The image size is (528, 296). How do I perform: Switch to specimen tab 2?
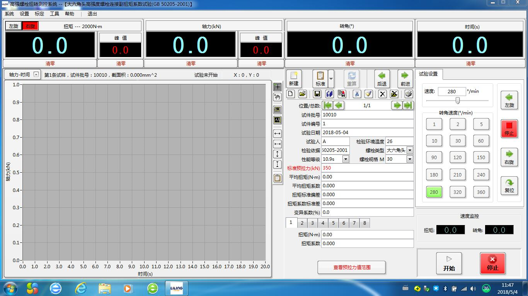coord(302,223)
